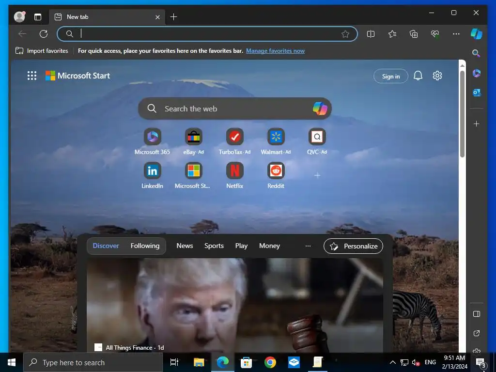
Task: Open the Collections icon
Action: coord(414,34)
